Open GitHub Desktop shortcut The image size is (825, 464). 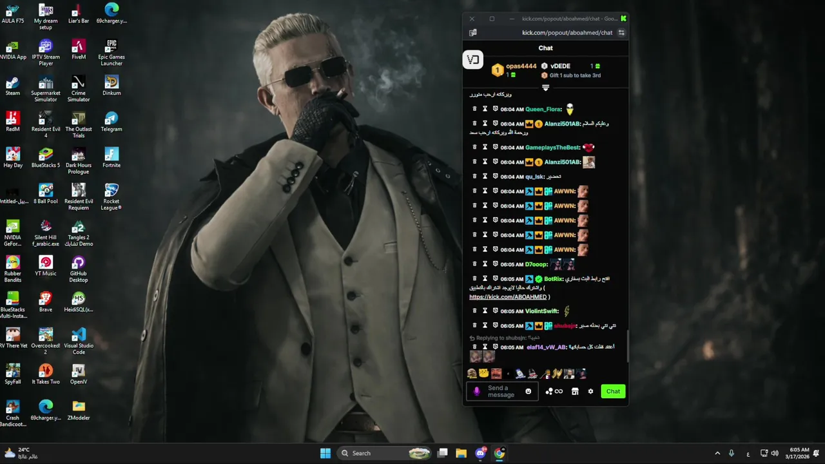[x=79, y=269]
